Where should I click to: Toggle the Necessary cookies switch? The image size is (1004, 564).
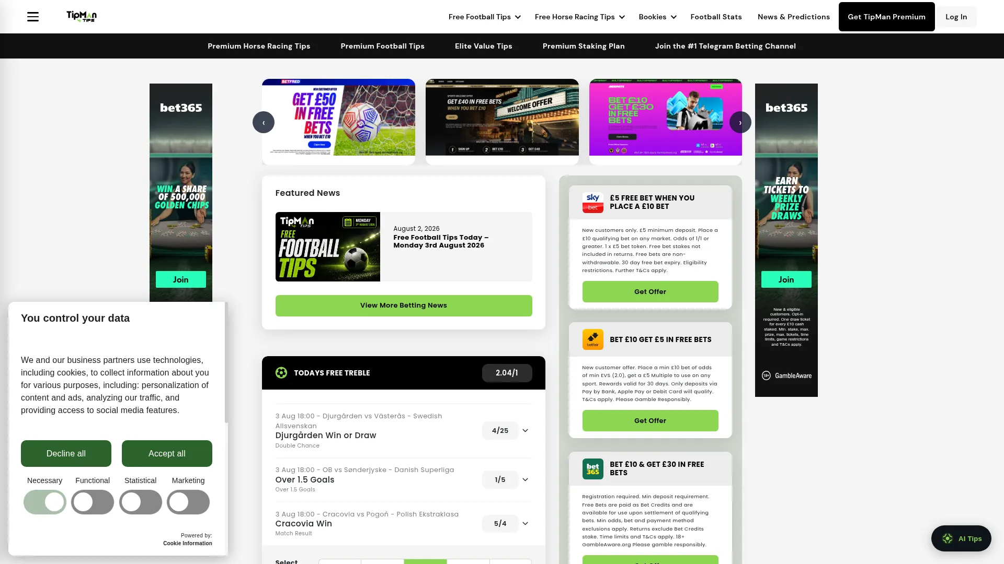tap(45, 502)
